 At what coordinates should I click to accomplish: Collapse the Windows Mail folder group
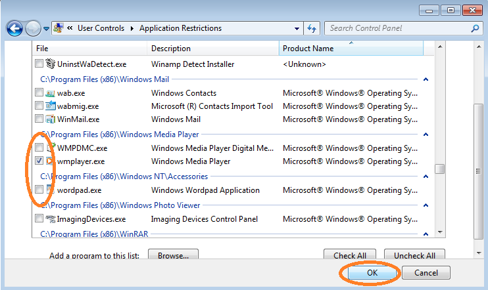pyautogui.click(x=426, y=79)
